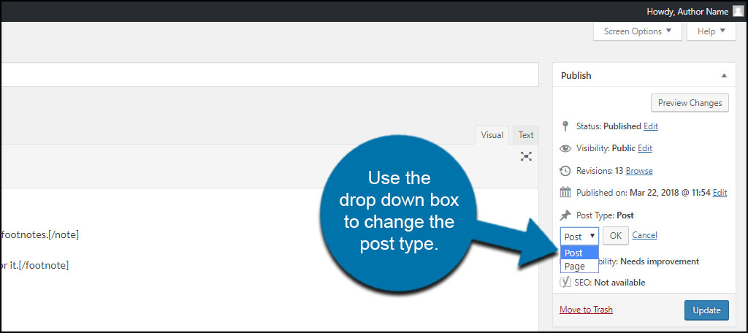Click into the post title field
Viewport: 748px width, 333px height.
pos(270,74)
